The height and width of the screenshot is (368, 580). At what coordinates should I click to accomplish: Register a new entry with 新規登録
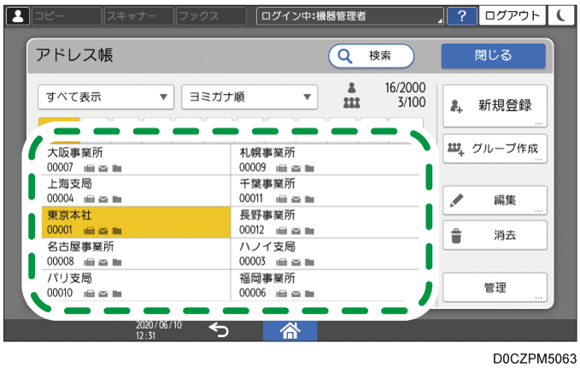coord(495,106)
